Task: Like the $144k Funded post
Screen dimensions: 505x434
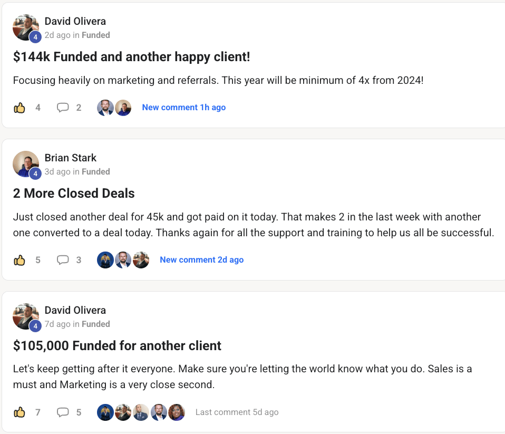Action: (20, 108)
